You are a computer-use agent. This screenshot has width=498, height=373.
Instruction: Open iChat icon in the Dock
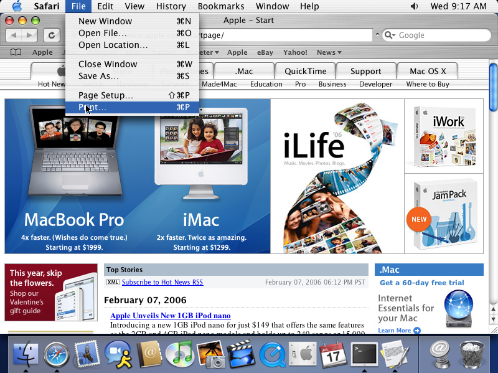118,354
